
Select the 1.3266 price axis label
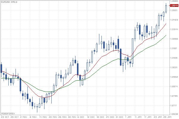(174, 39)
